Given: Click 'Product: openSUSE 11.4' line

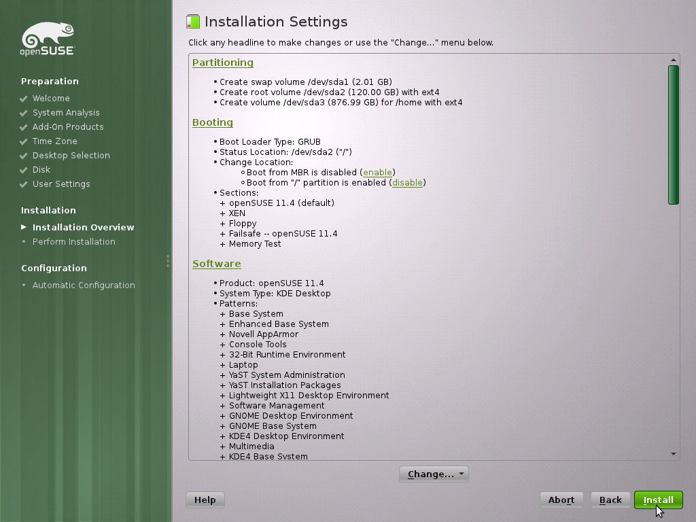Looking at the screenshot, I should [x=272, y=283].
